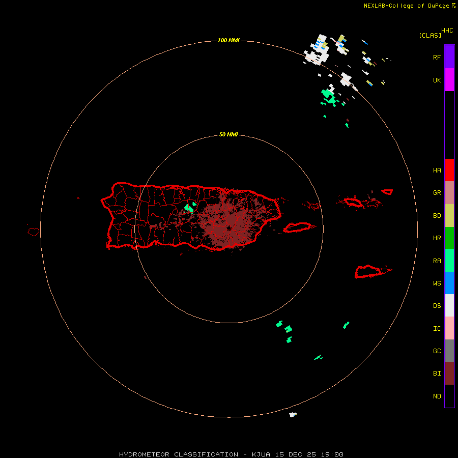Click the [CLAS] units label
458x458 pixels.
[430, 35]
